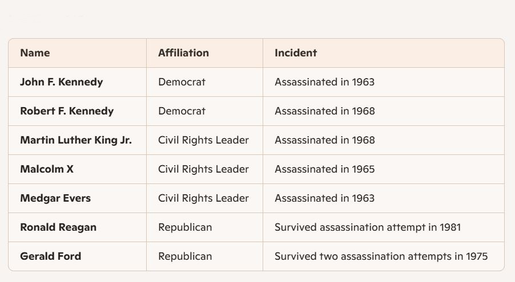The image size is (515, 282).
Task: Click the Name column header
Action: (x=35, y=53)
